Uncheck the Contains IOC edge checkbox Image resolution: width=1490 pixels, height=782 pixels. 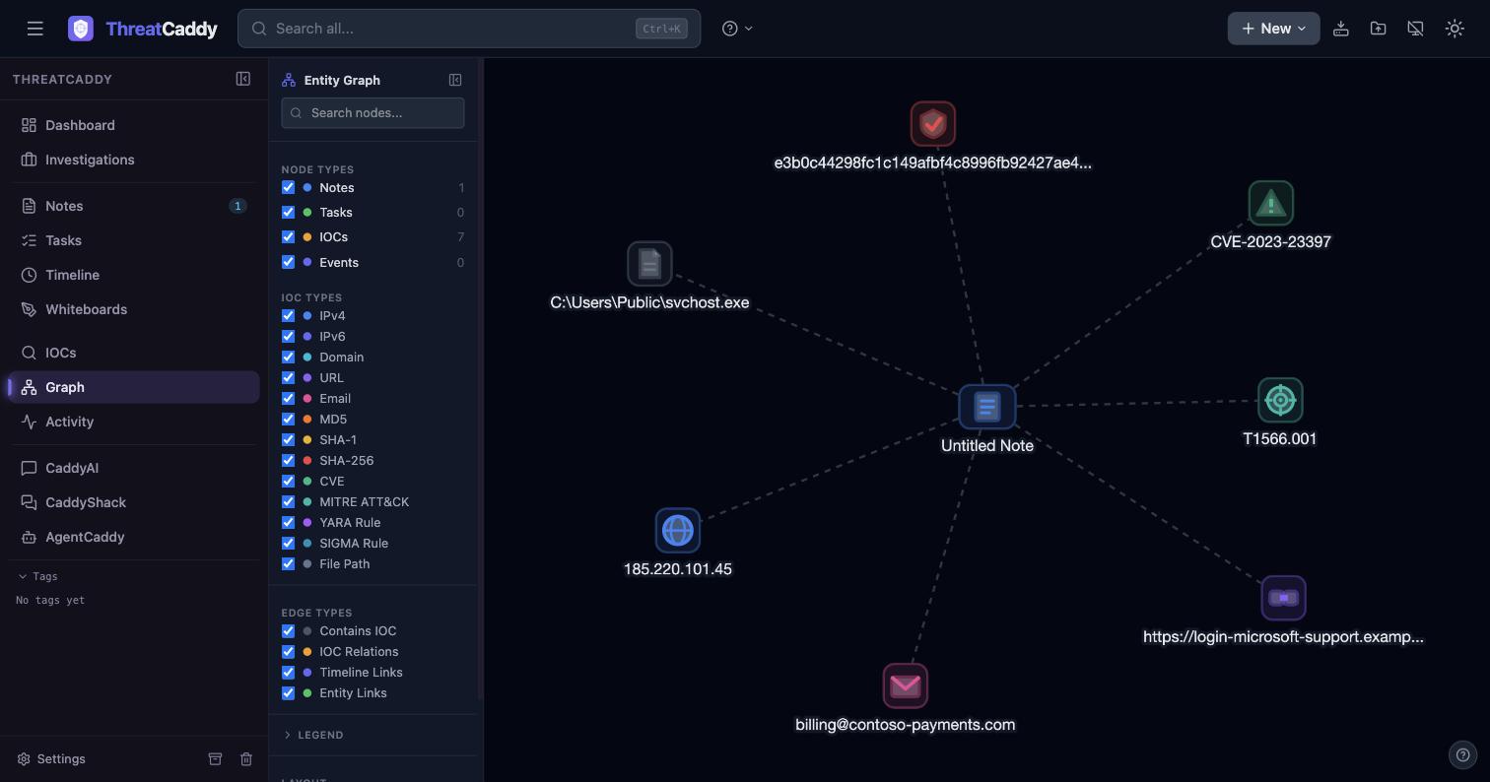click(x=288, y=630)
